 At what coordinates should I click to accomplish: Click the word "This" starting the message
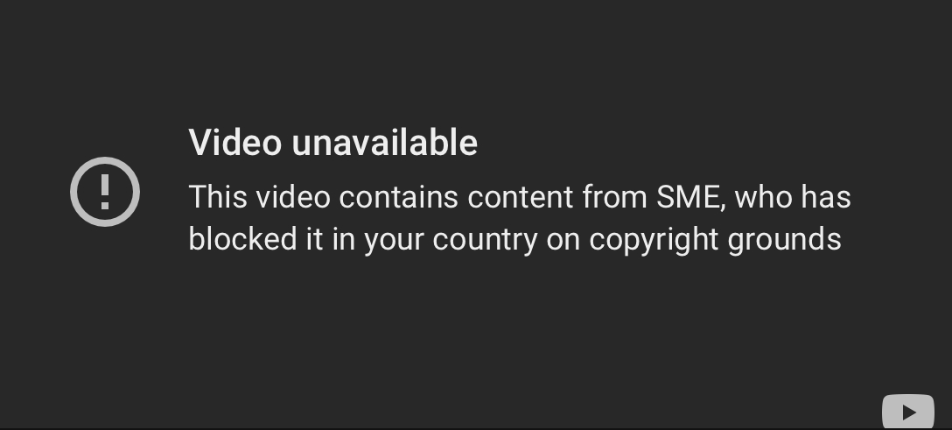click(218, 197)
